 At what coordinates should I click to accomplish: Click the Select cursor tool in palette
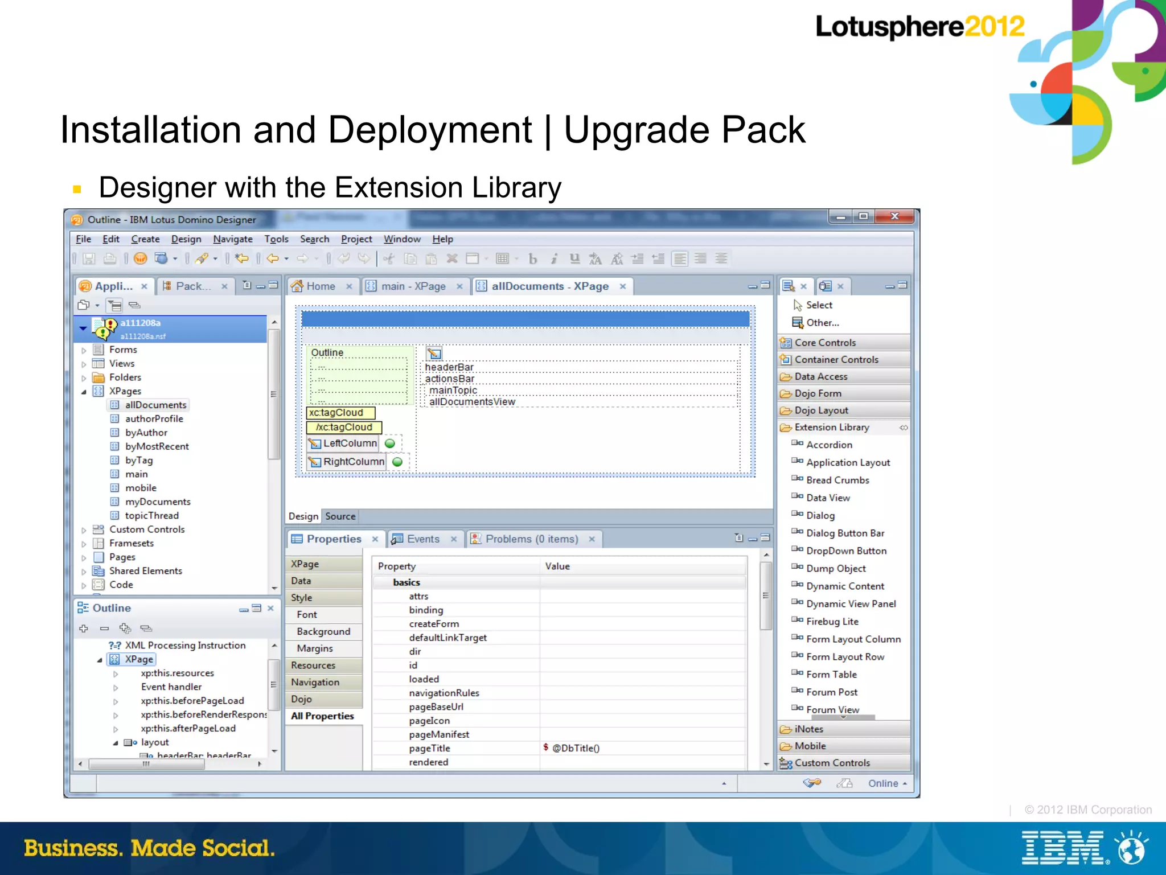click(812, 305)
